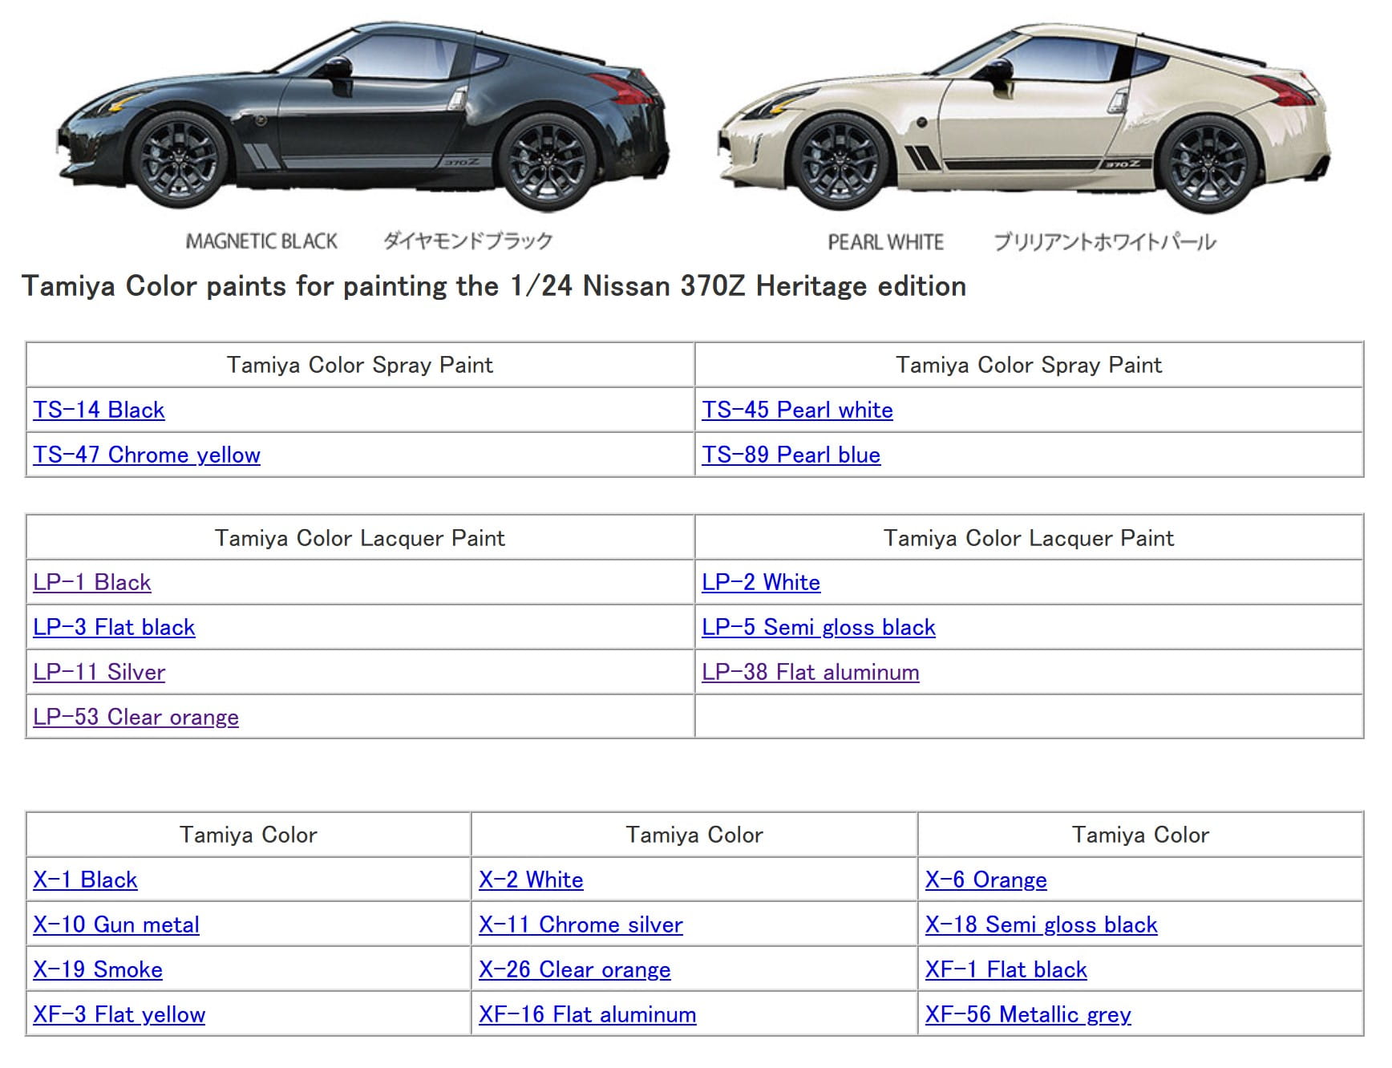The image size is (1392, 1068).
Task: Click the Pearl White 370Z car image
Action: pyautogui.click(x=1025, y=120)
